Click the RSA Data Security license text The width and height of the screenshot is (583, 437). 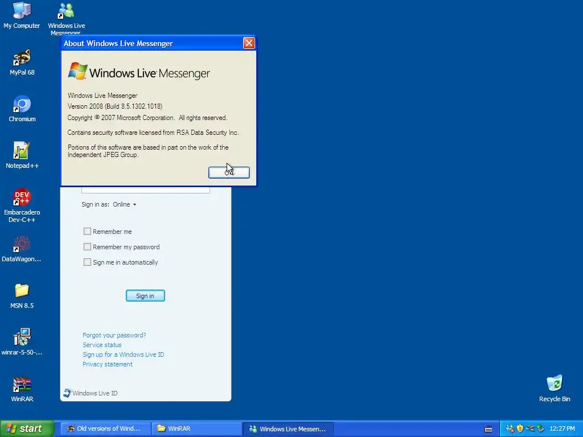(153, 133)
